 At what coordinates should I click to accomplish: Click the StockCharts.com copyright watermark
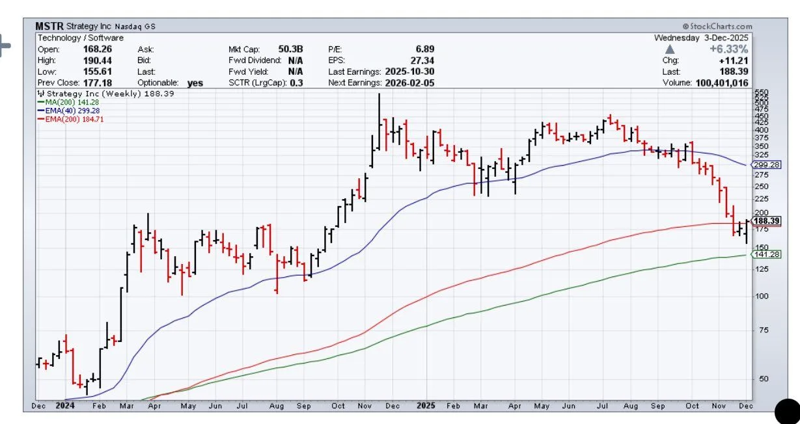point(715,26)
